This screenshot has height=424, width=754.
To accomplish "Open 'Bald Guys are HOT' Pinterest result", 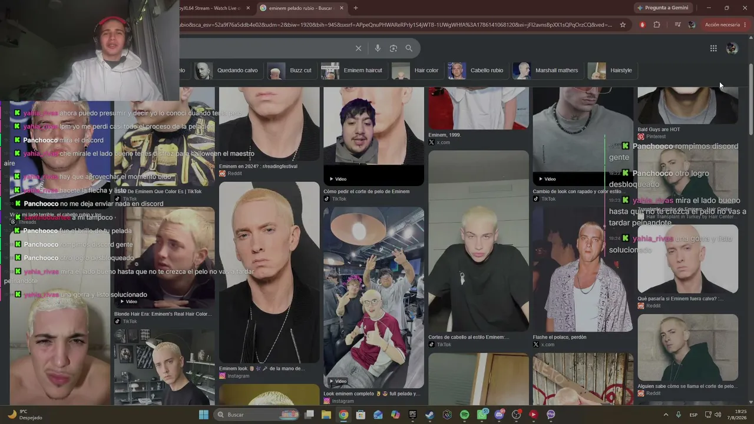I will [659, 130].
